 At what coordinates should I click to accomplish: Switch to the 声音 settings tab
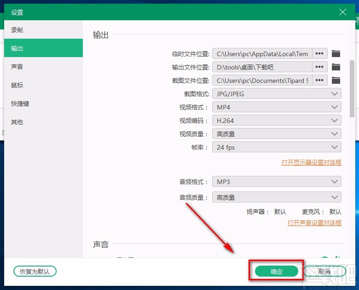pyautogui.click(x=44, y=67)
